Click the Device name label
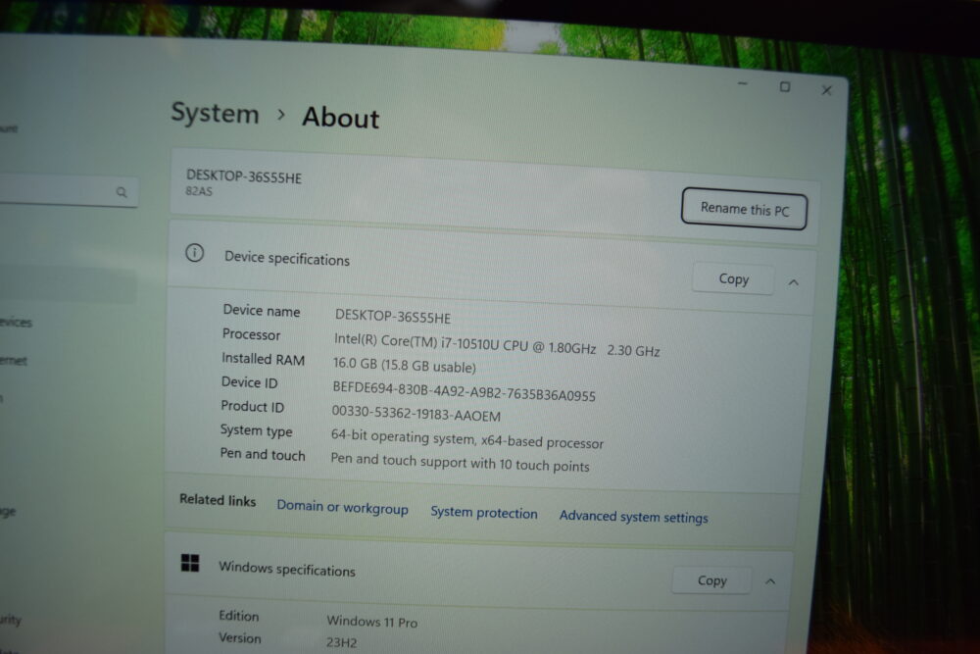This screenshot has width=980, height=654. (x=262, y=311)
